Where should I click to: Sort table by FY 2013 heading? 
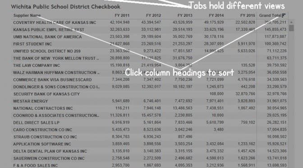pyautogui.click(x=185, y=15)
